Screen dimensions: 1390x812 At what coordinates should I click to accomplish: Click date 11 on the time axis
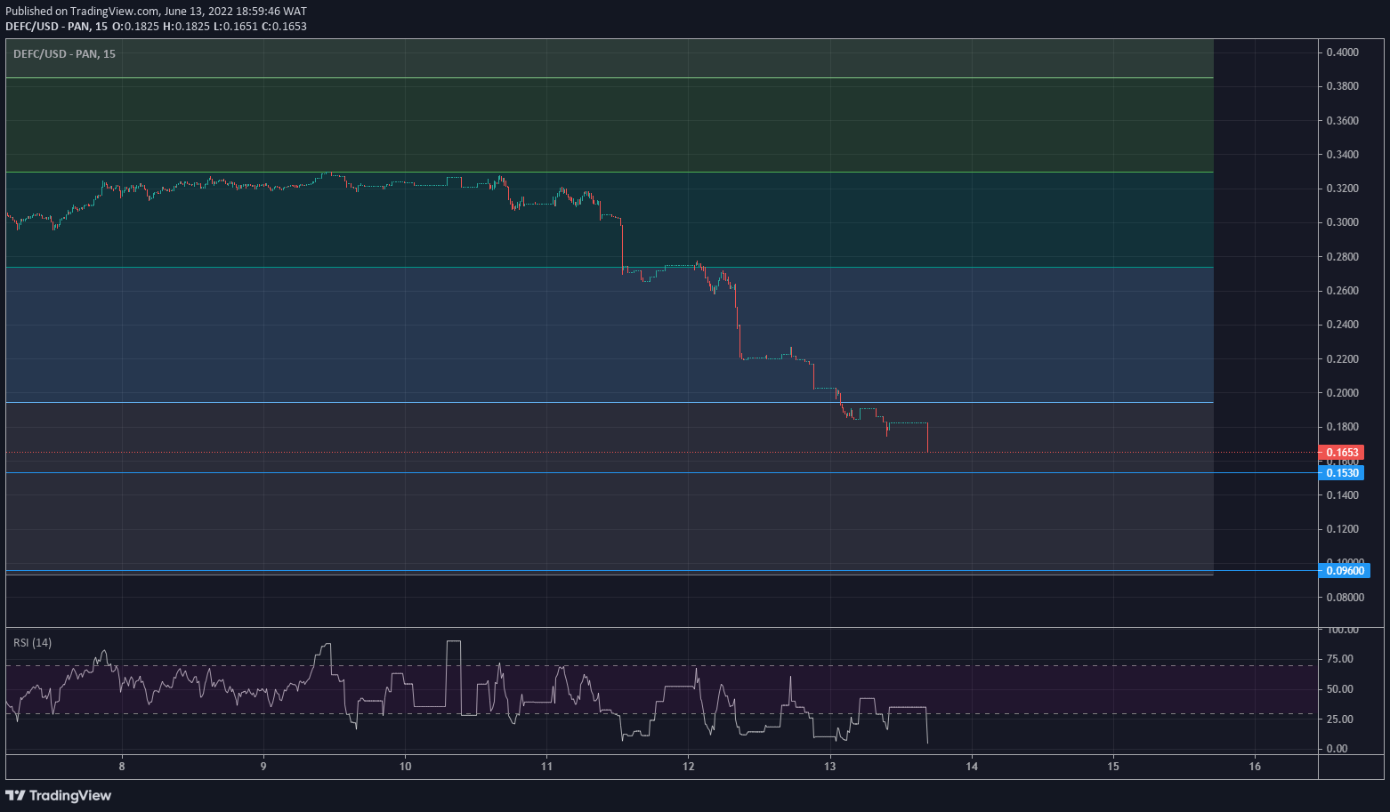(546, 767)
